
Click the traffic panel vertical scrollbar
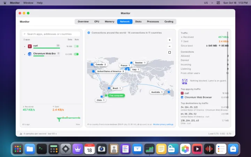coord(227,70)
